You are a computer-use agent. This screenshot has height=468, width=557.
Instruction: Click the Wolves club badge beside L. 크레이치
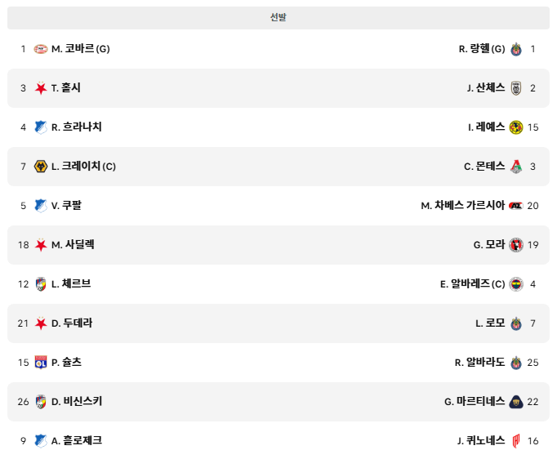tap(41, 167)
